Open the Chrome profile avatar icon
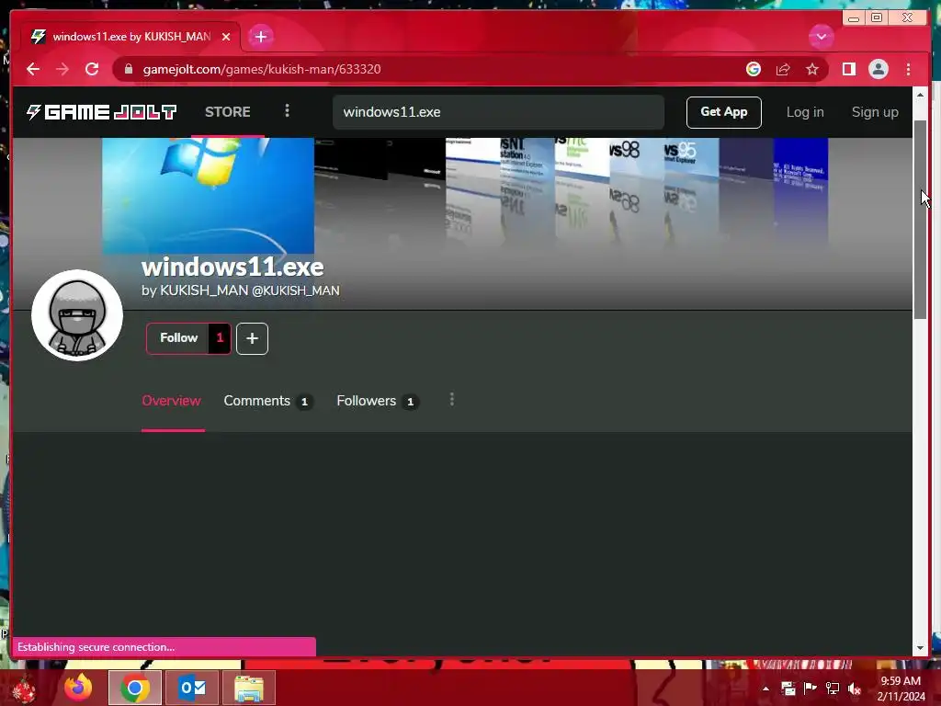Screen dimensions: 941x706 [878, 69]
